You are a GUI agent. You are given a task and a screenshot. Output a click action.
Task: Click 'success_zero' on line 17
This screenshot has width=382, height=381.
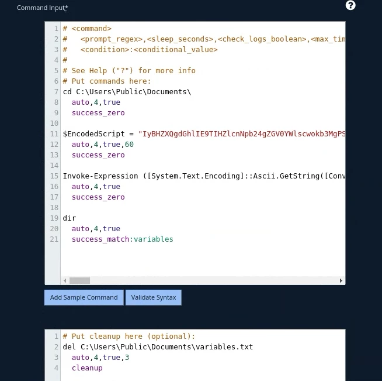(x=98, y=197)
